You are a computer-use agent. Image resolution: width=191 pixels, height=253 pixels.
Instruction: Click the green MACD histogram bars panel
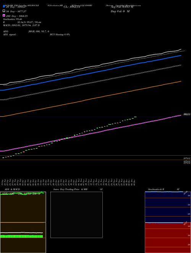click(21, 237)
